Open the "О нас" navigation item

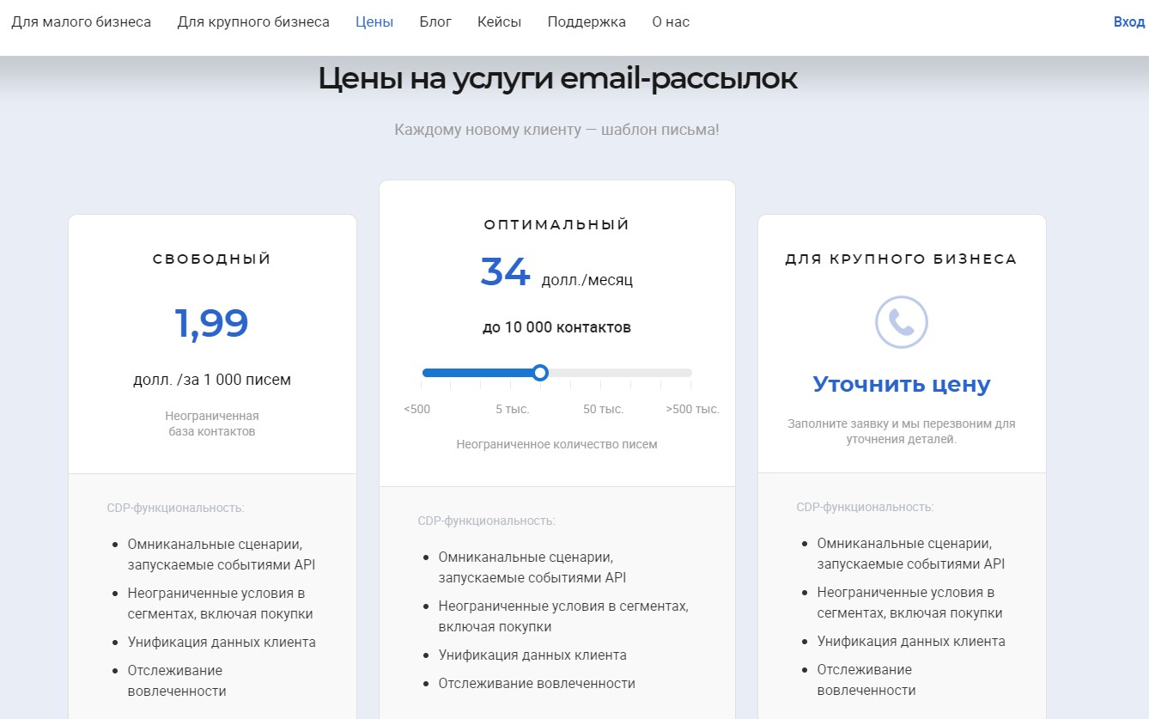[671, 22]
